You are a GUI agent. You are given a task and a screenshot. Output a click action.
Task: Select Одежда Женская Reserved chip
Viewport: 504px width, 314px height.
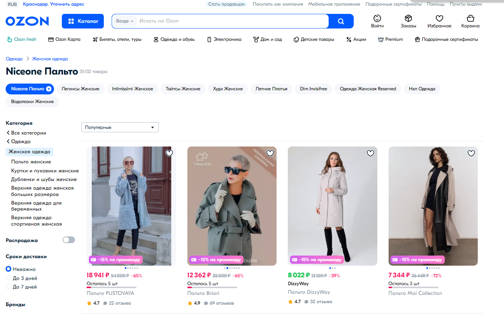click(368, 89)
